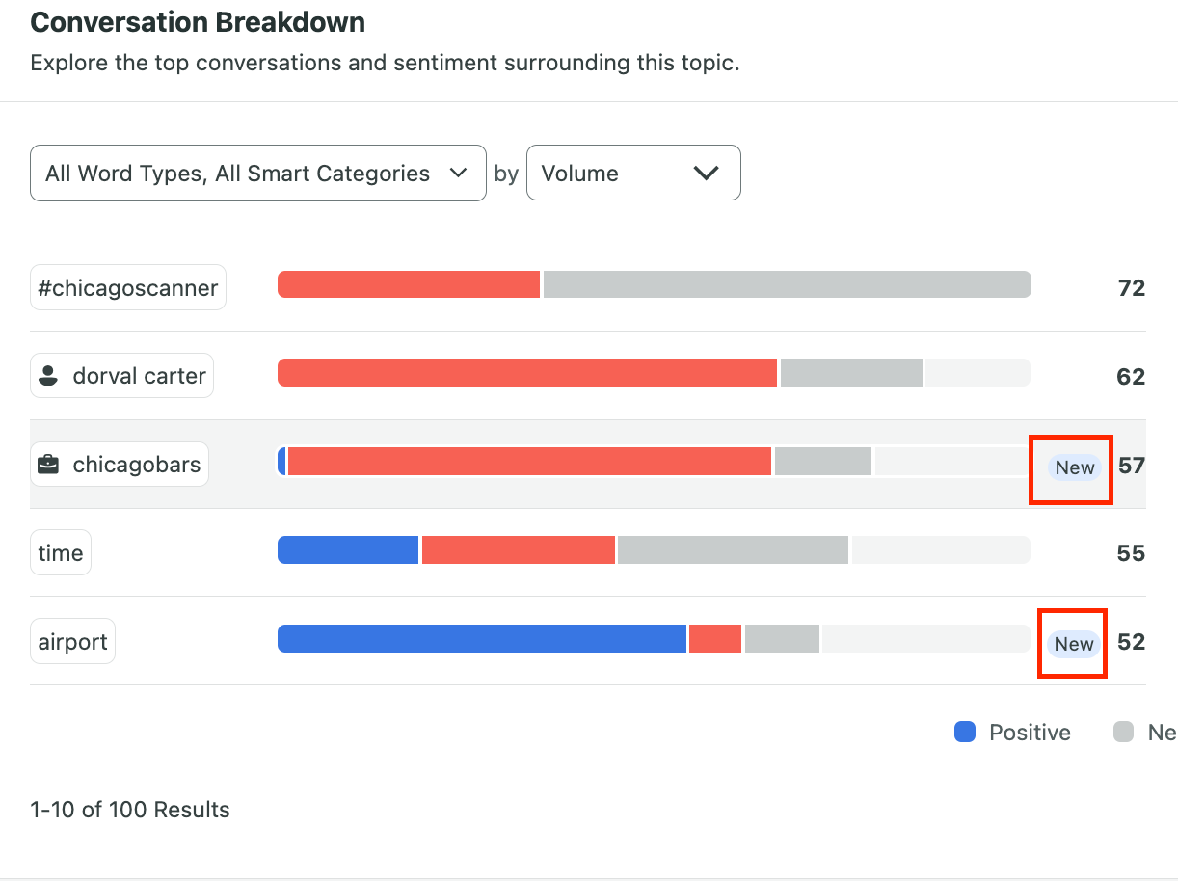1178x881 pixels.
Task: Click the blue Positive legend dot
Action: (x=964, y=732)
